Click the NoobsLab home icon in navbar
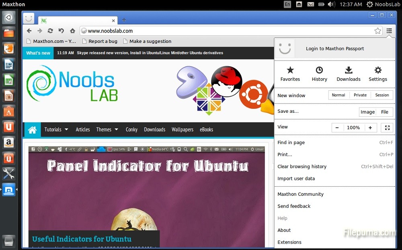This screenshot has width=402, height=250. pyautogui.click(x=33, y=130)
